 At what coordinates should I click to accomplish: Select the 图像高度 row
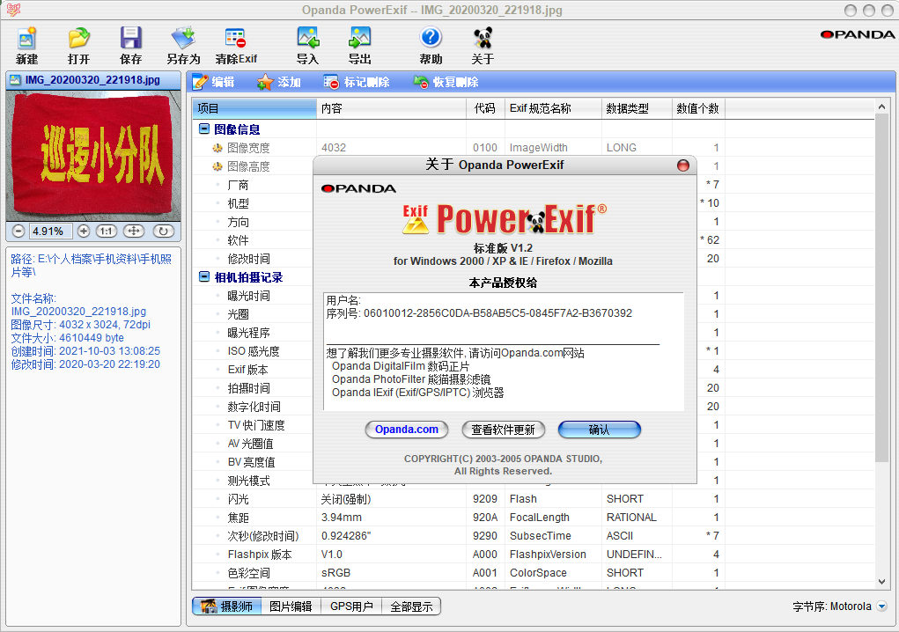[248, 166]
